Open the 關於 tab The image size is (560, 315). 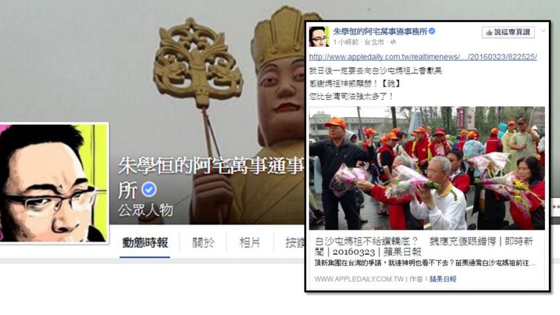point(203,243)
